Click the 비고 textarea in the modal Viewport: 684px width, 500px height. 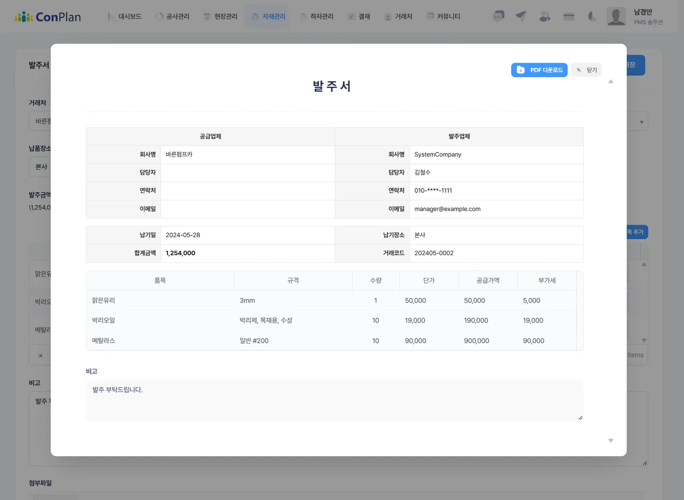tap(334, 400)
